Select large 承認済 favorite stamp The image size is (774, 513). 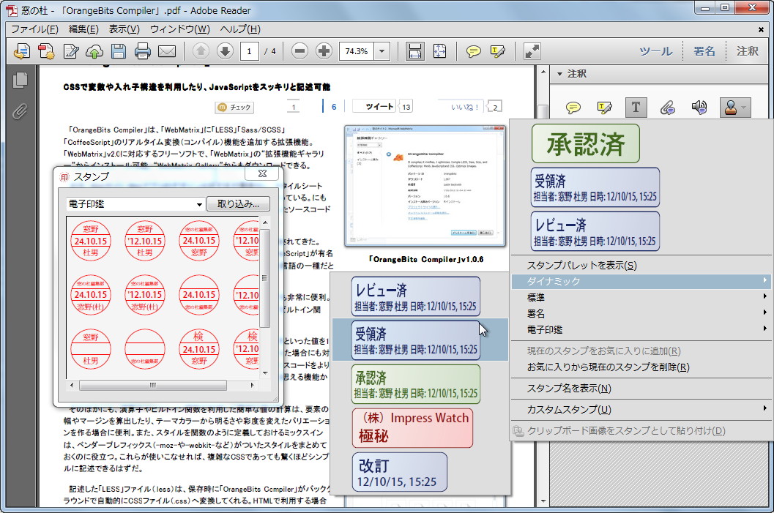[585, 143]
